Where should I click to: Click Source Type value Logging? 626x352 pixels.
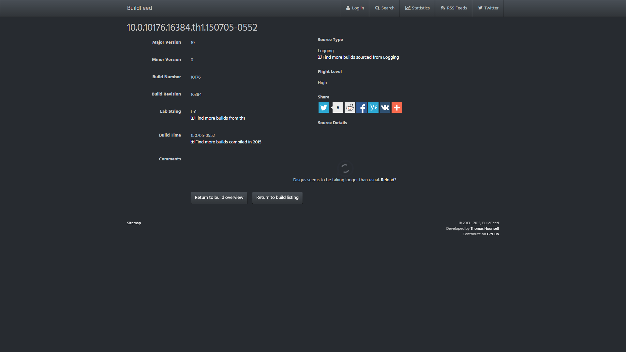tap(326, 51)
